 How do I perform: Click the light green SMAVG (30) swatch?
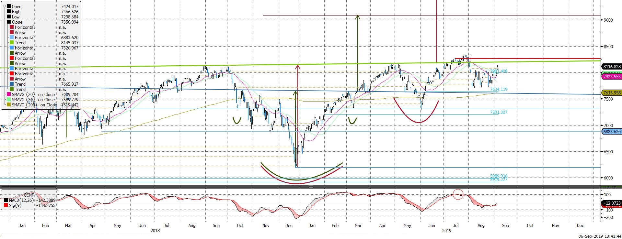coord(9,100)
